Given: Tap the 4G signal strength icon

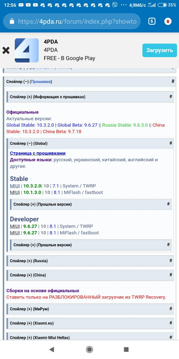Looking at the screenshot, I should 152,5.
